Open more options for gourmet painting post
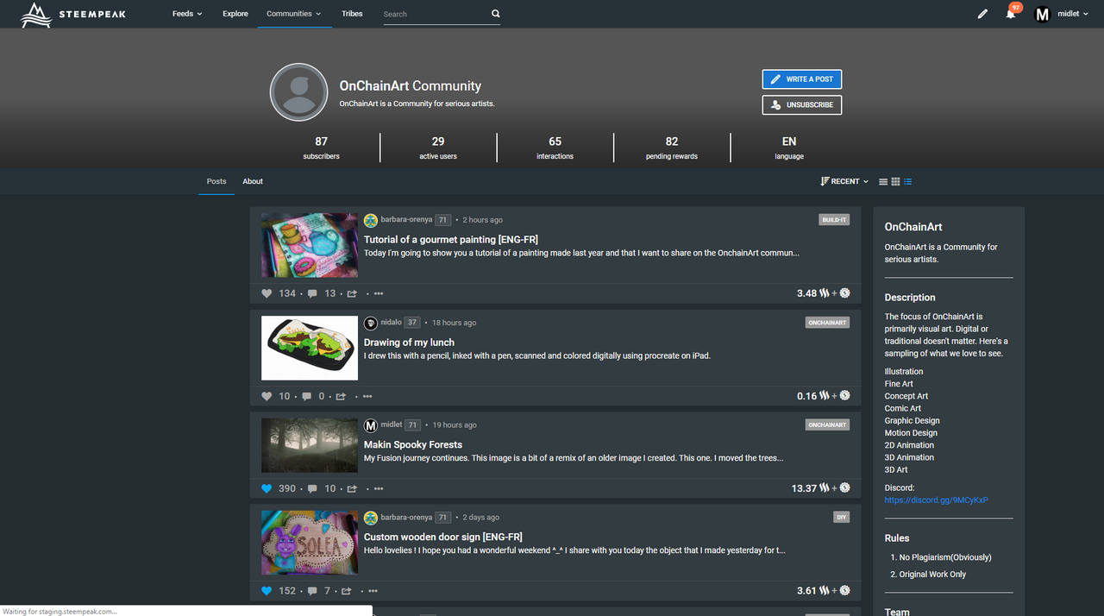Screen dimensions: 1104x616 pyautogui.click(x=378, y=293)
